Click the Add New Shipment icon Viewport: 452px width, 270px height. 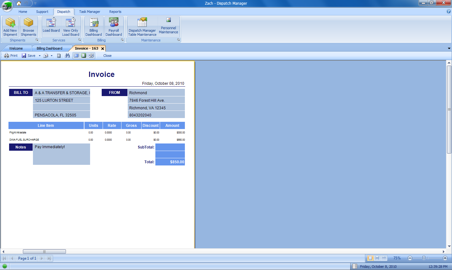[10, 27]
